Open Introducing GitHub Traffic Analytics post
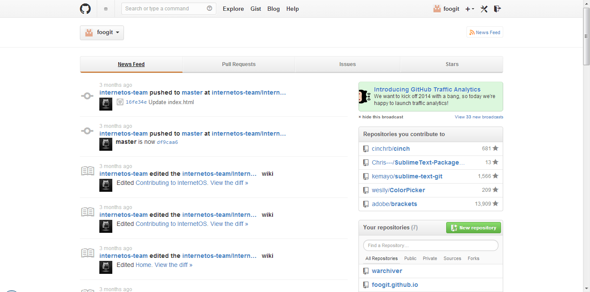The image size is (590, 292). (x=427, y=89)
